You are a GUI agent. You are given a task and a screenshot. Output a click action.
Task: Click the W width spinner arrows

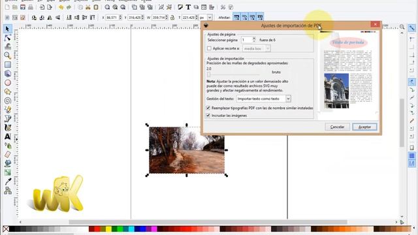[167, 18]
